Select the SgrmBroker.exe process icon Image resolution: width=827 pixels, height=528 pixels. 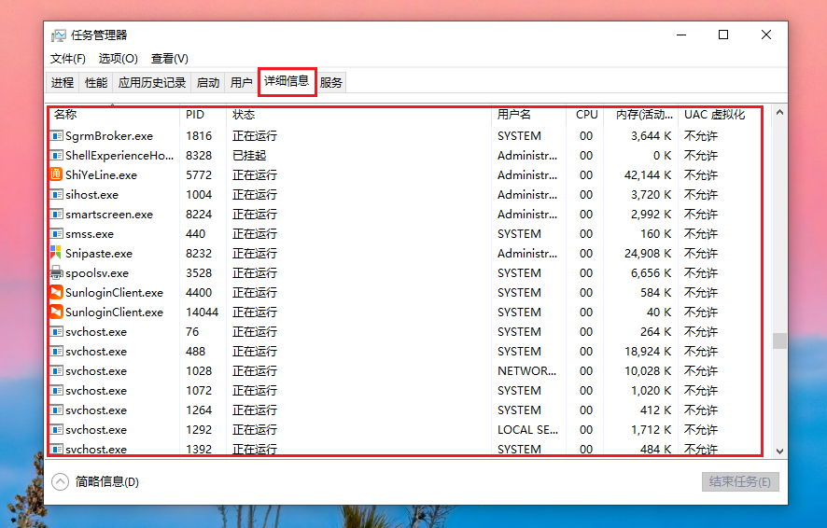point(56,135)
